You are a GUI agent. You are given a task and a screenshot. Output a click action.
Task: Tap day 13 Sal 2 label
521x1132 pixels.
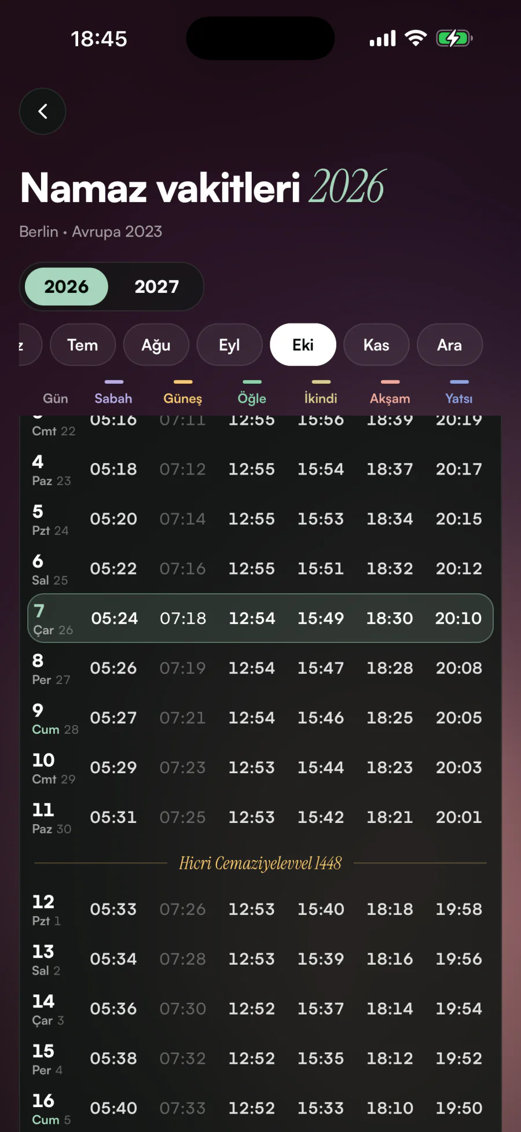(46, 960)
